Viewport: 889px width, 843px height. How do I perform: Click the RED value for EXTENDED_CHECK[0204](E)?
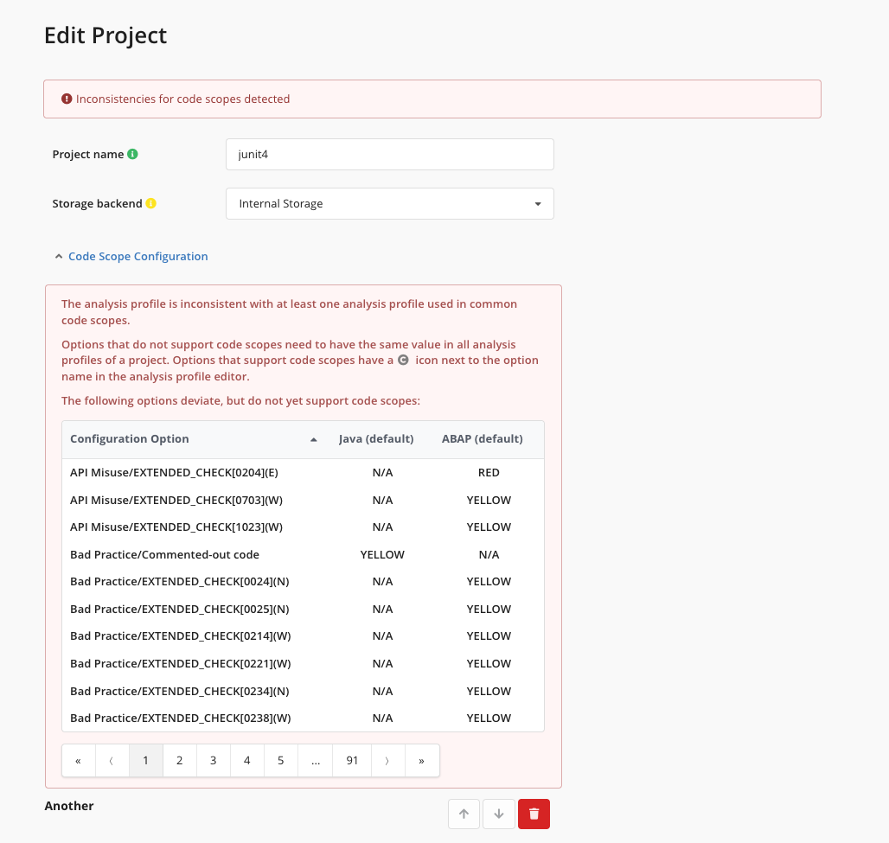pos(489,473)
